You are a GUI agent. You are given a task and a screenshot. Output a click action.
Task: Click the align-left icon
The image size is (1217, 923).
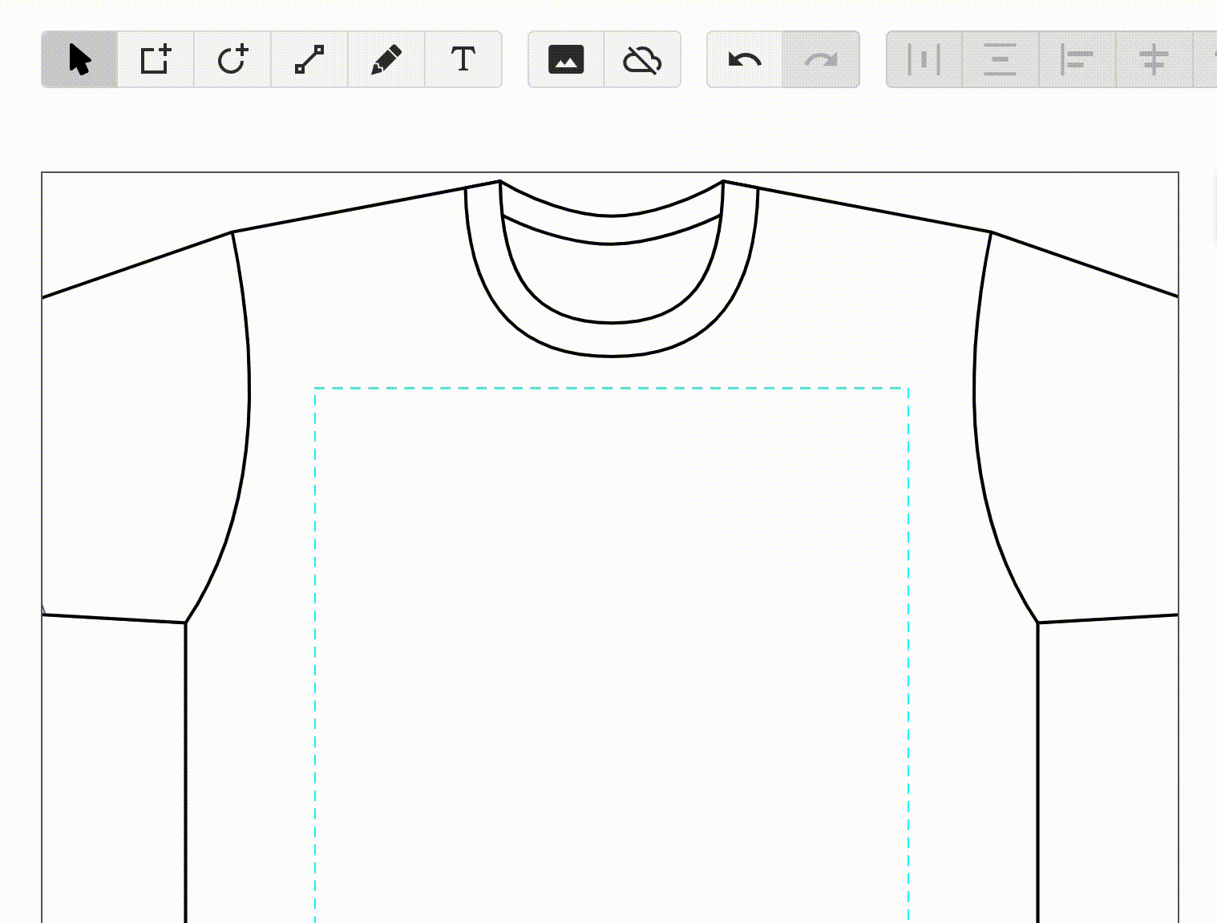[x=1077, y=59]
